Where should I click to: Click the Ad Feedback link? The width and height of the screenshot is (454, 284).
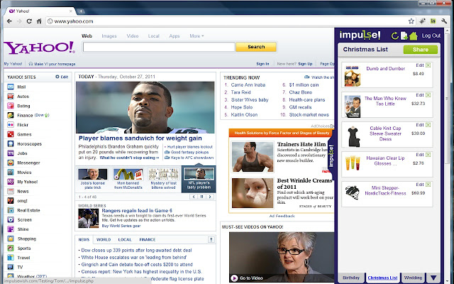[x=282, y=216]
